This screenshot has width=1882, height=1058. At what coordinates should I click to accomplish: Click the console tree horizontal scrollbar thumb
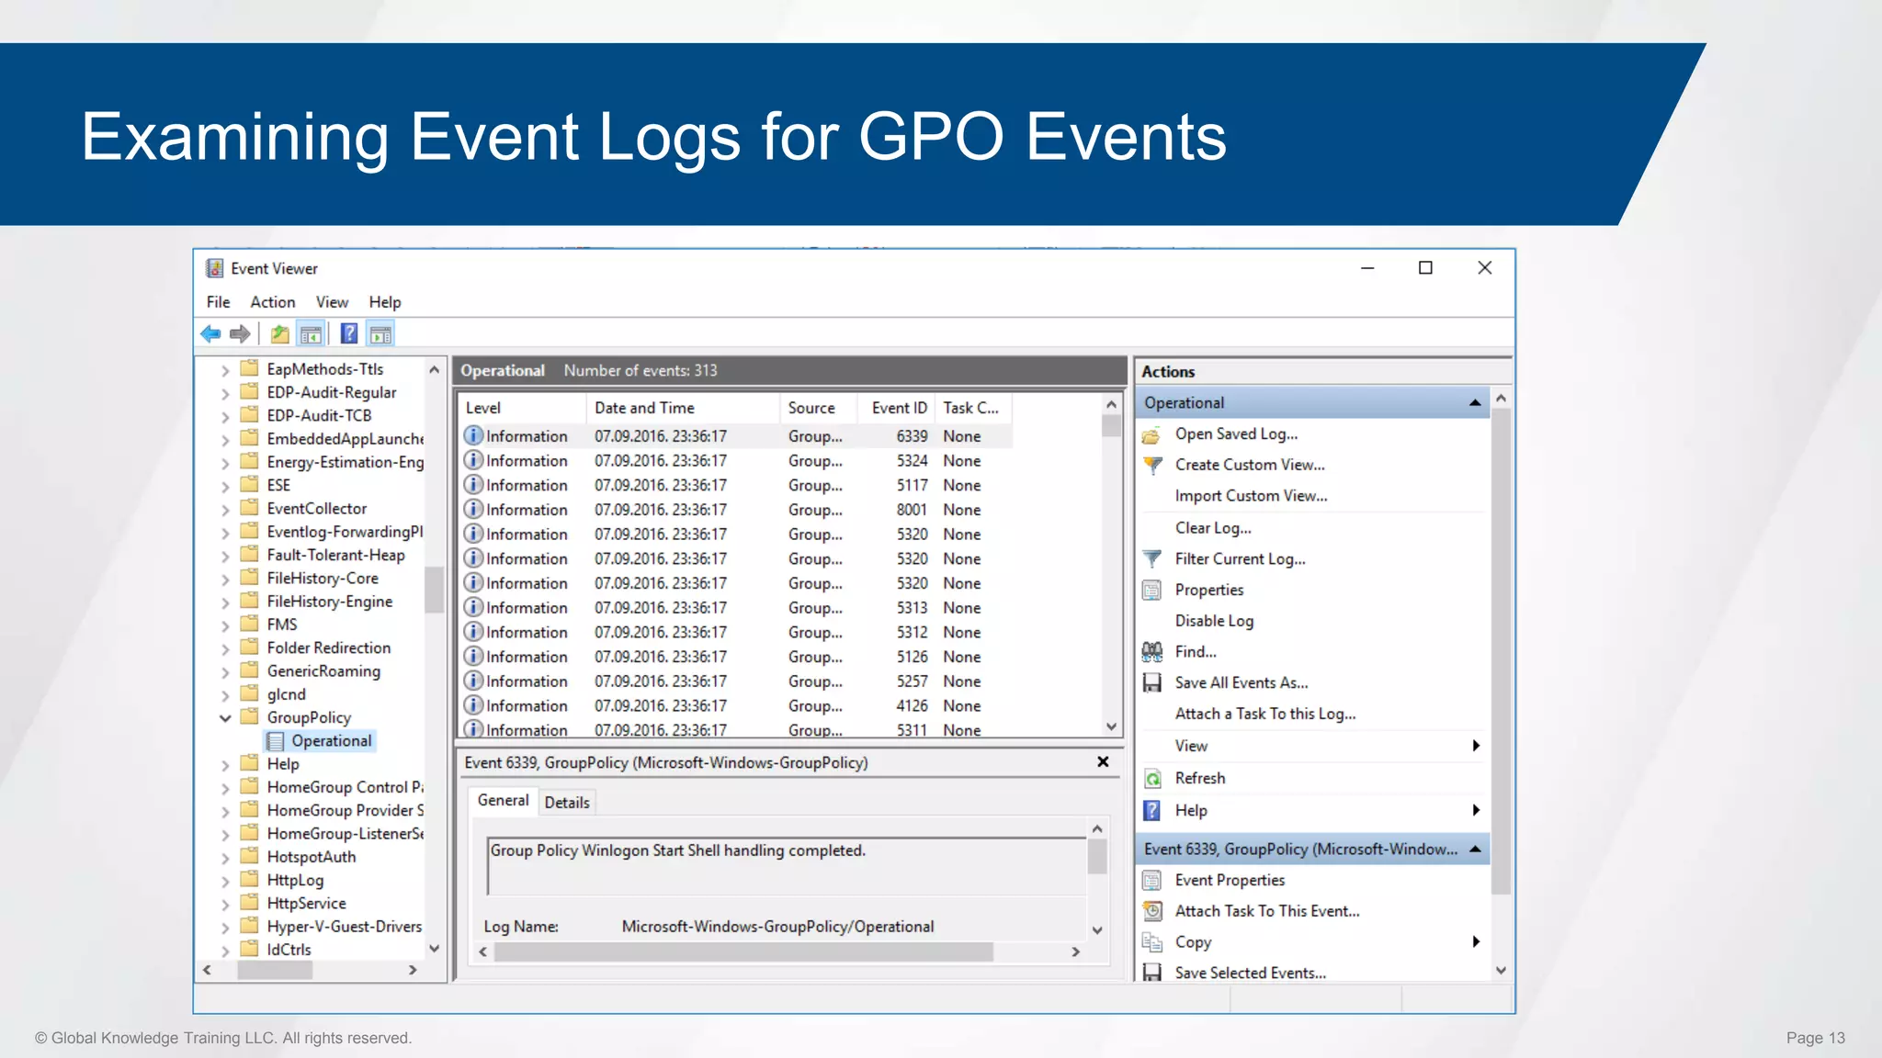[x=276, y=970]
